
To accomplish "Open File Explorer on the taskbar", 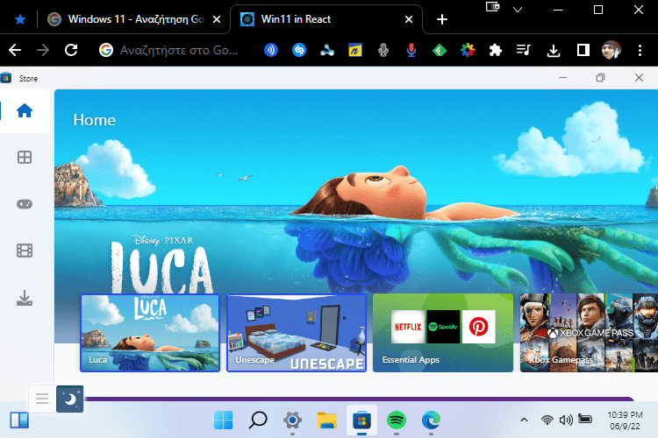I will (327, 420).
